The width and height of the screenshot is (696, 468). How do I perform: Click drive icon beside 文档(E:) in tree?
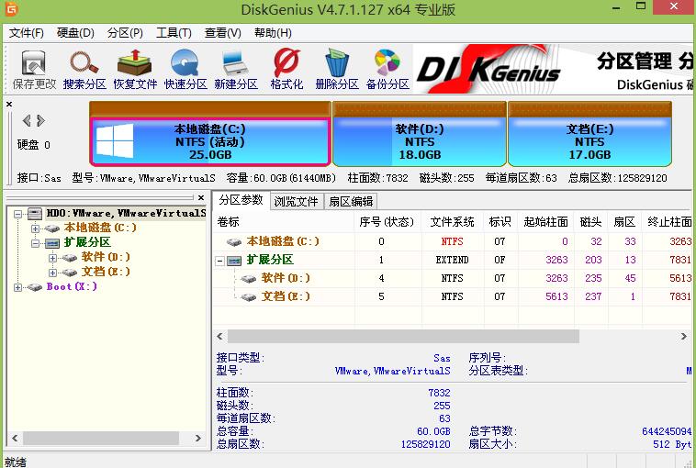pyautogui.click(x=70, y=273)
